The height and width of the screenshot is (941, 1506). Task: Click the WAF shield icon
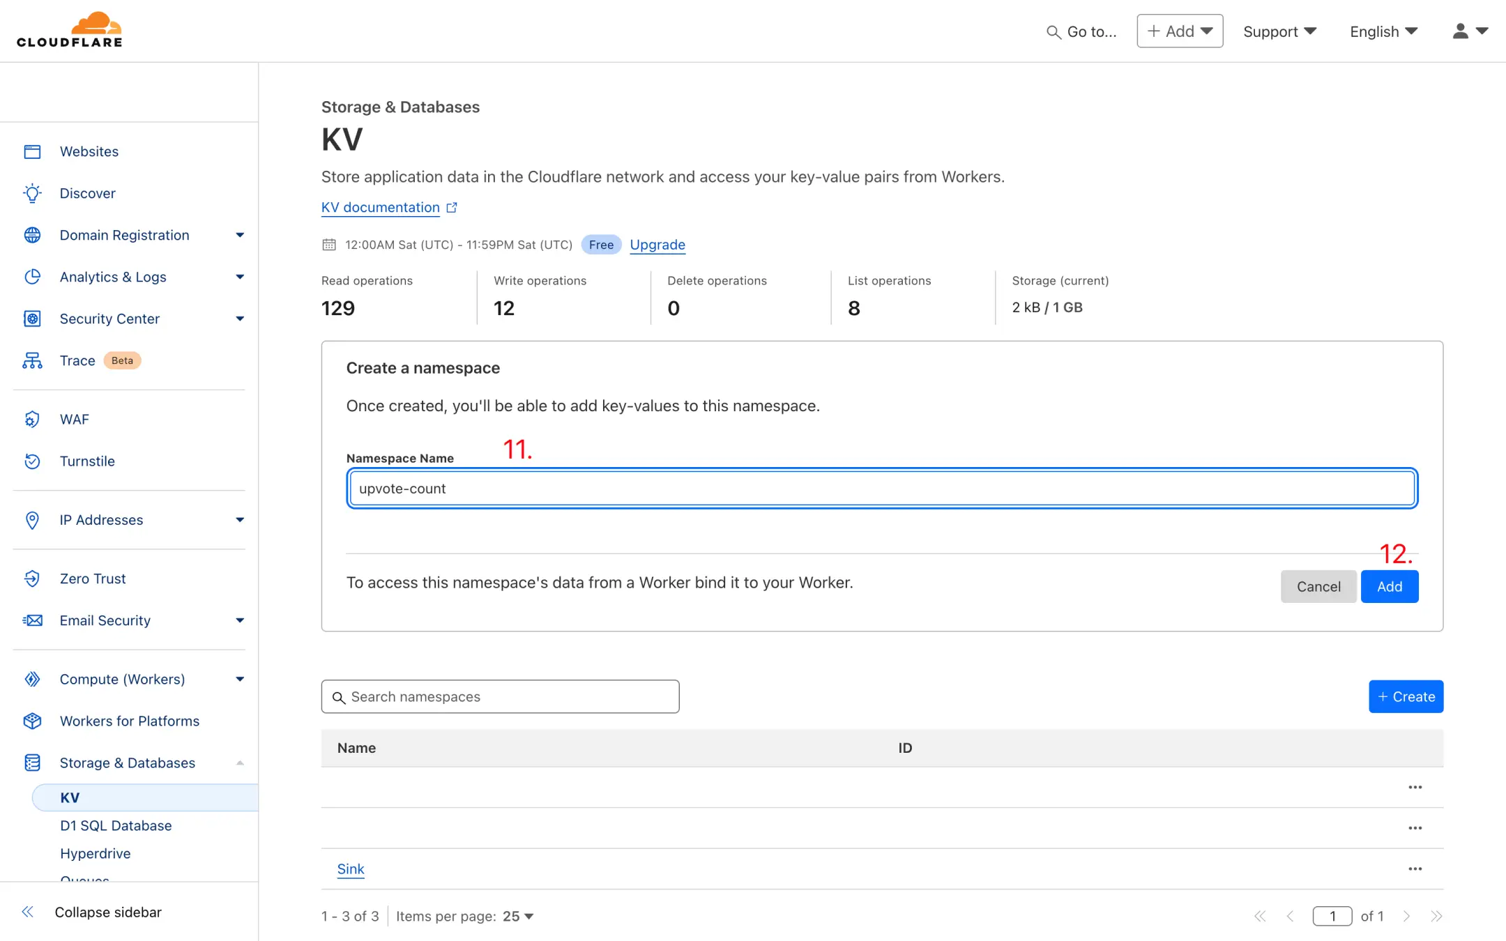point(32,419)
